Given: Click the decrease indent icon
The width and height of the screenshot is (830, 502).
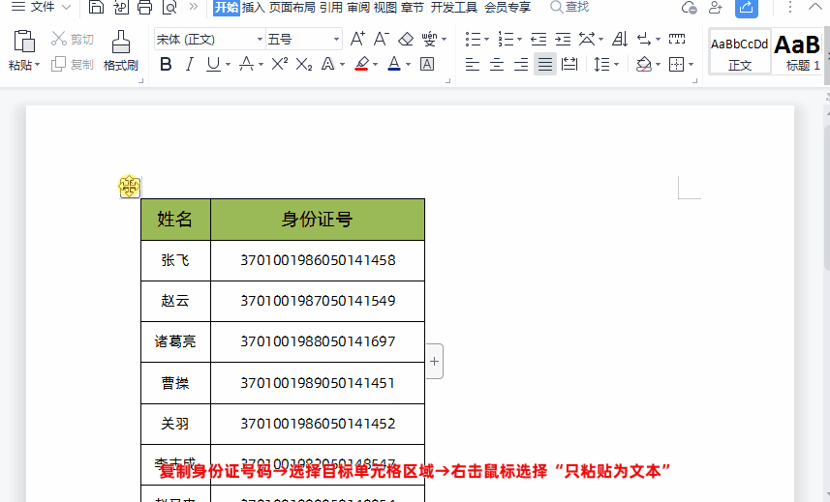Looking at the screenshot, I should coord(538,39).
